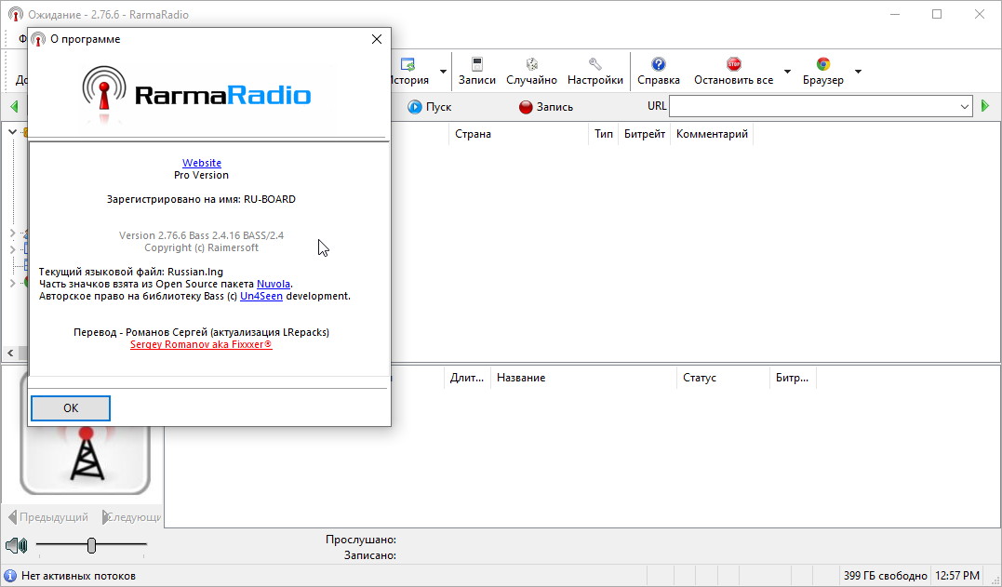Click the volume slider handle

click(91, 545)
